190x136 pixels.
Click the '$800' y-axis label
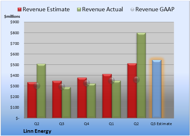15,33
